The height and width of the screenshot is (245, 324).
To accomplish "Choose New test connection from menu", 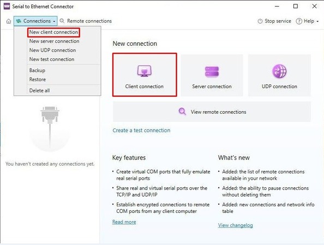I will tap(52, 59).
